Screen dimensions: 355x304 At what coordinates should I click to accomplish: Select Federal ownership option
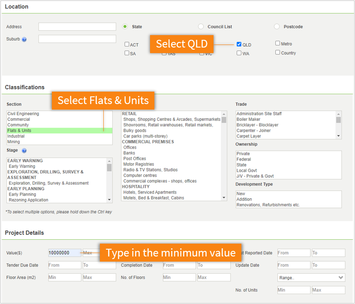tap(289, 159)
